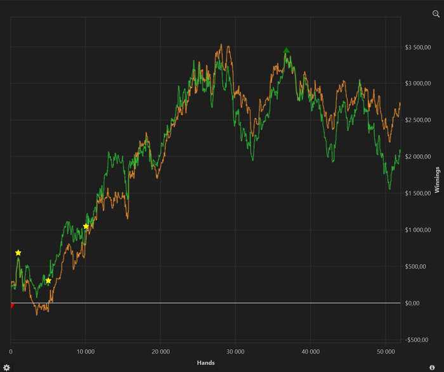This screenshot has width=444, height=372.
Task: Click the -$500,00 axis label
Action: [x=417, y=340]
